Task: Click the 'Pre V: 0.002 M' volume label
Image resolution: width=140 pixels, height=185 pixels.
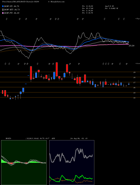Action: 111,8
